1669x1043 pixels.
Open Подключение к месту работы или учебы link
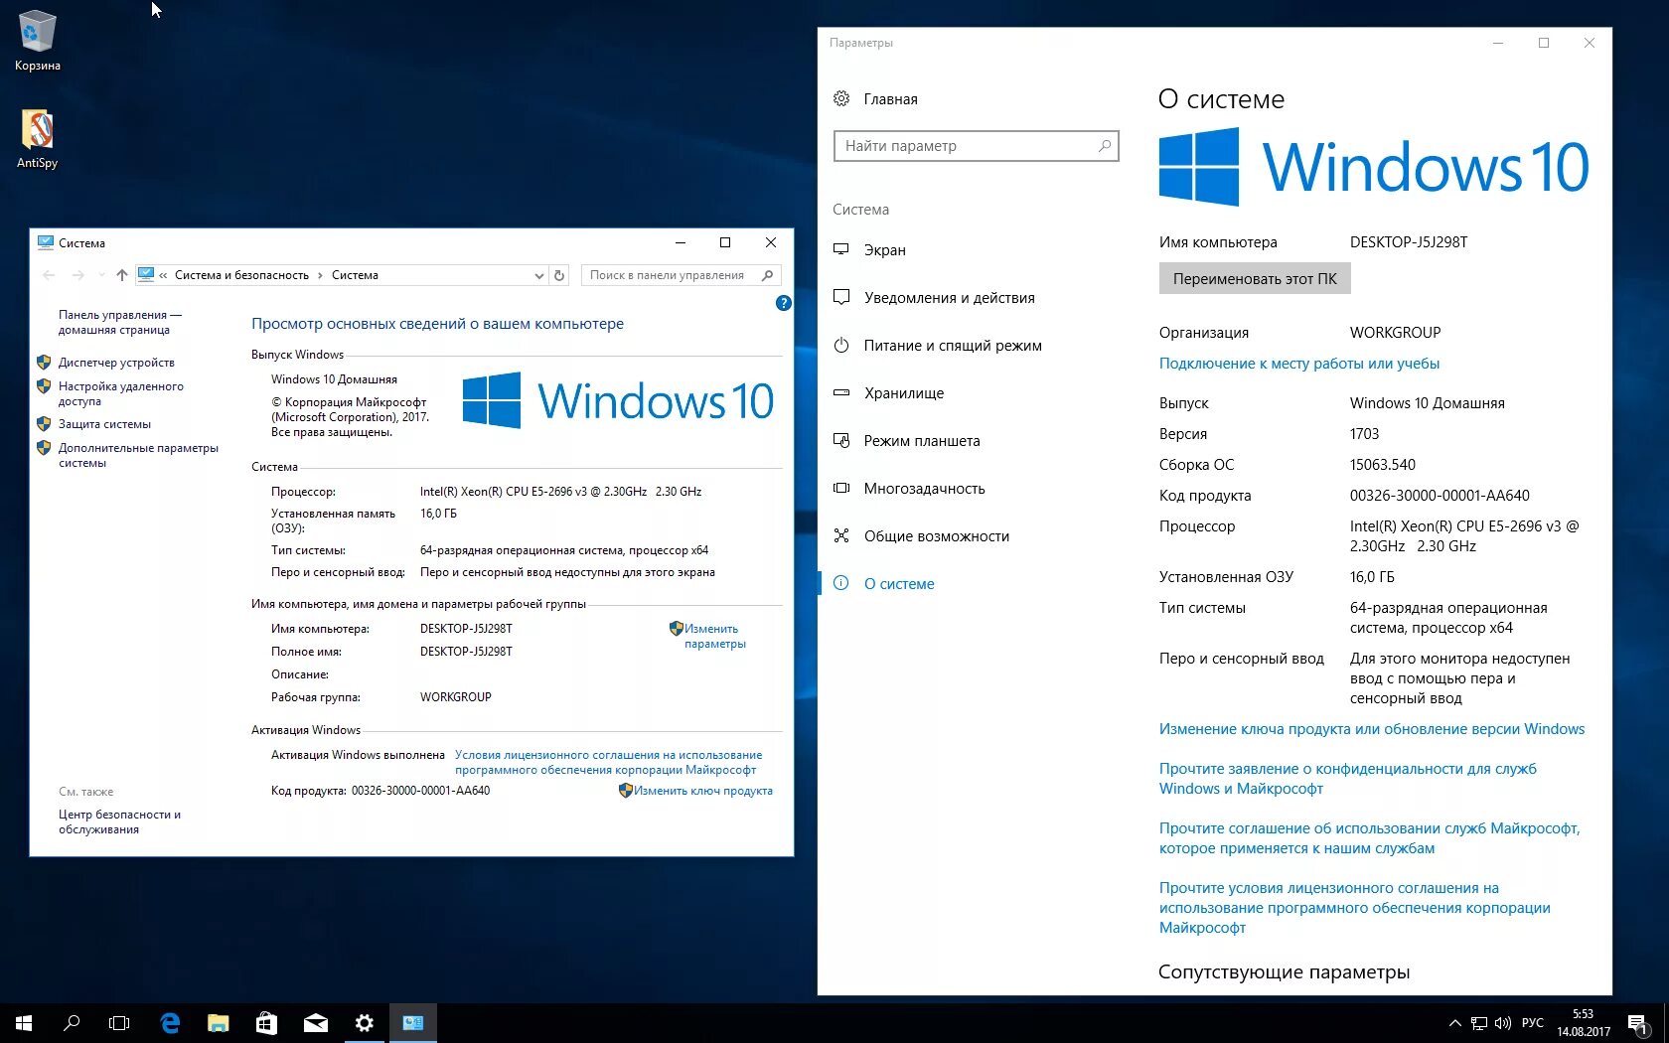pos(1299,364)
